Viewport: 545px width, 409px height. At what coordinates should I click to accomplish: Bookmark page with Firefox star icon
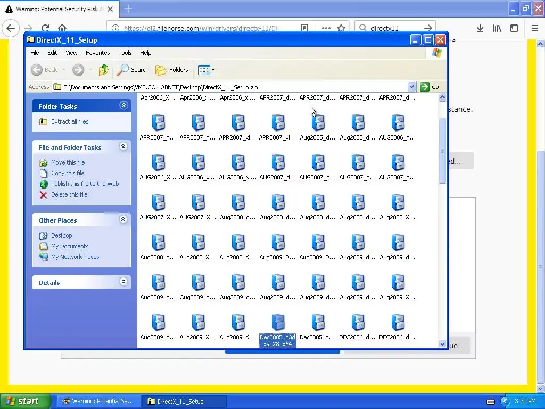click(341, 28)
